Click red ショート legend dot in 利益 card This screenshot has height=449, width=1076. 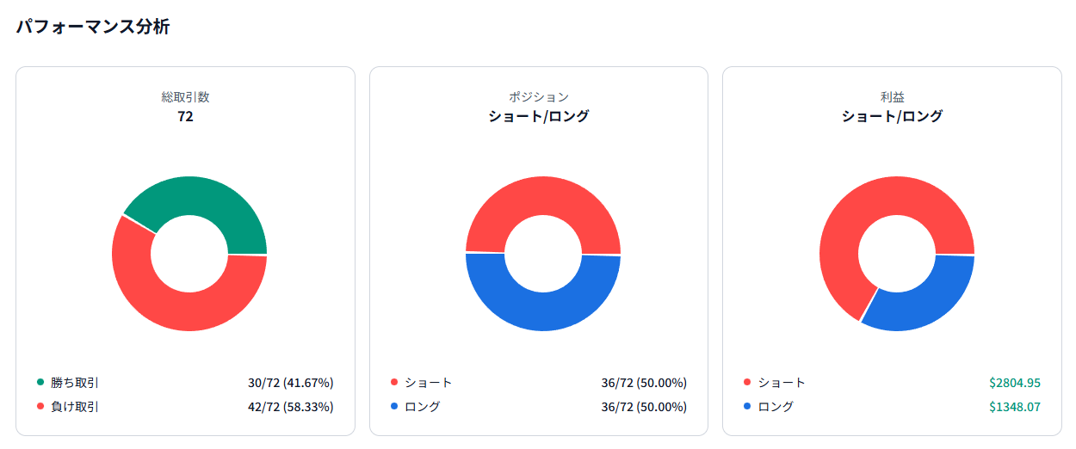tap(747, 382)
